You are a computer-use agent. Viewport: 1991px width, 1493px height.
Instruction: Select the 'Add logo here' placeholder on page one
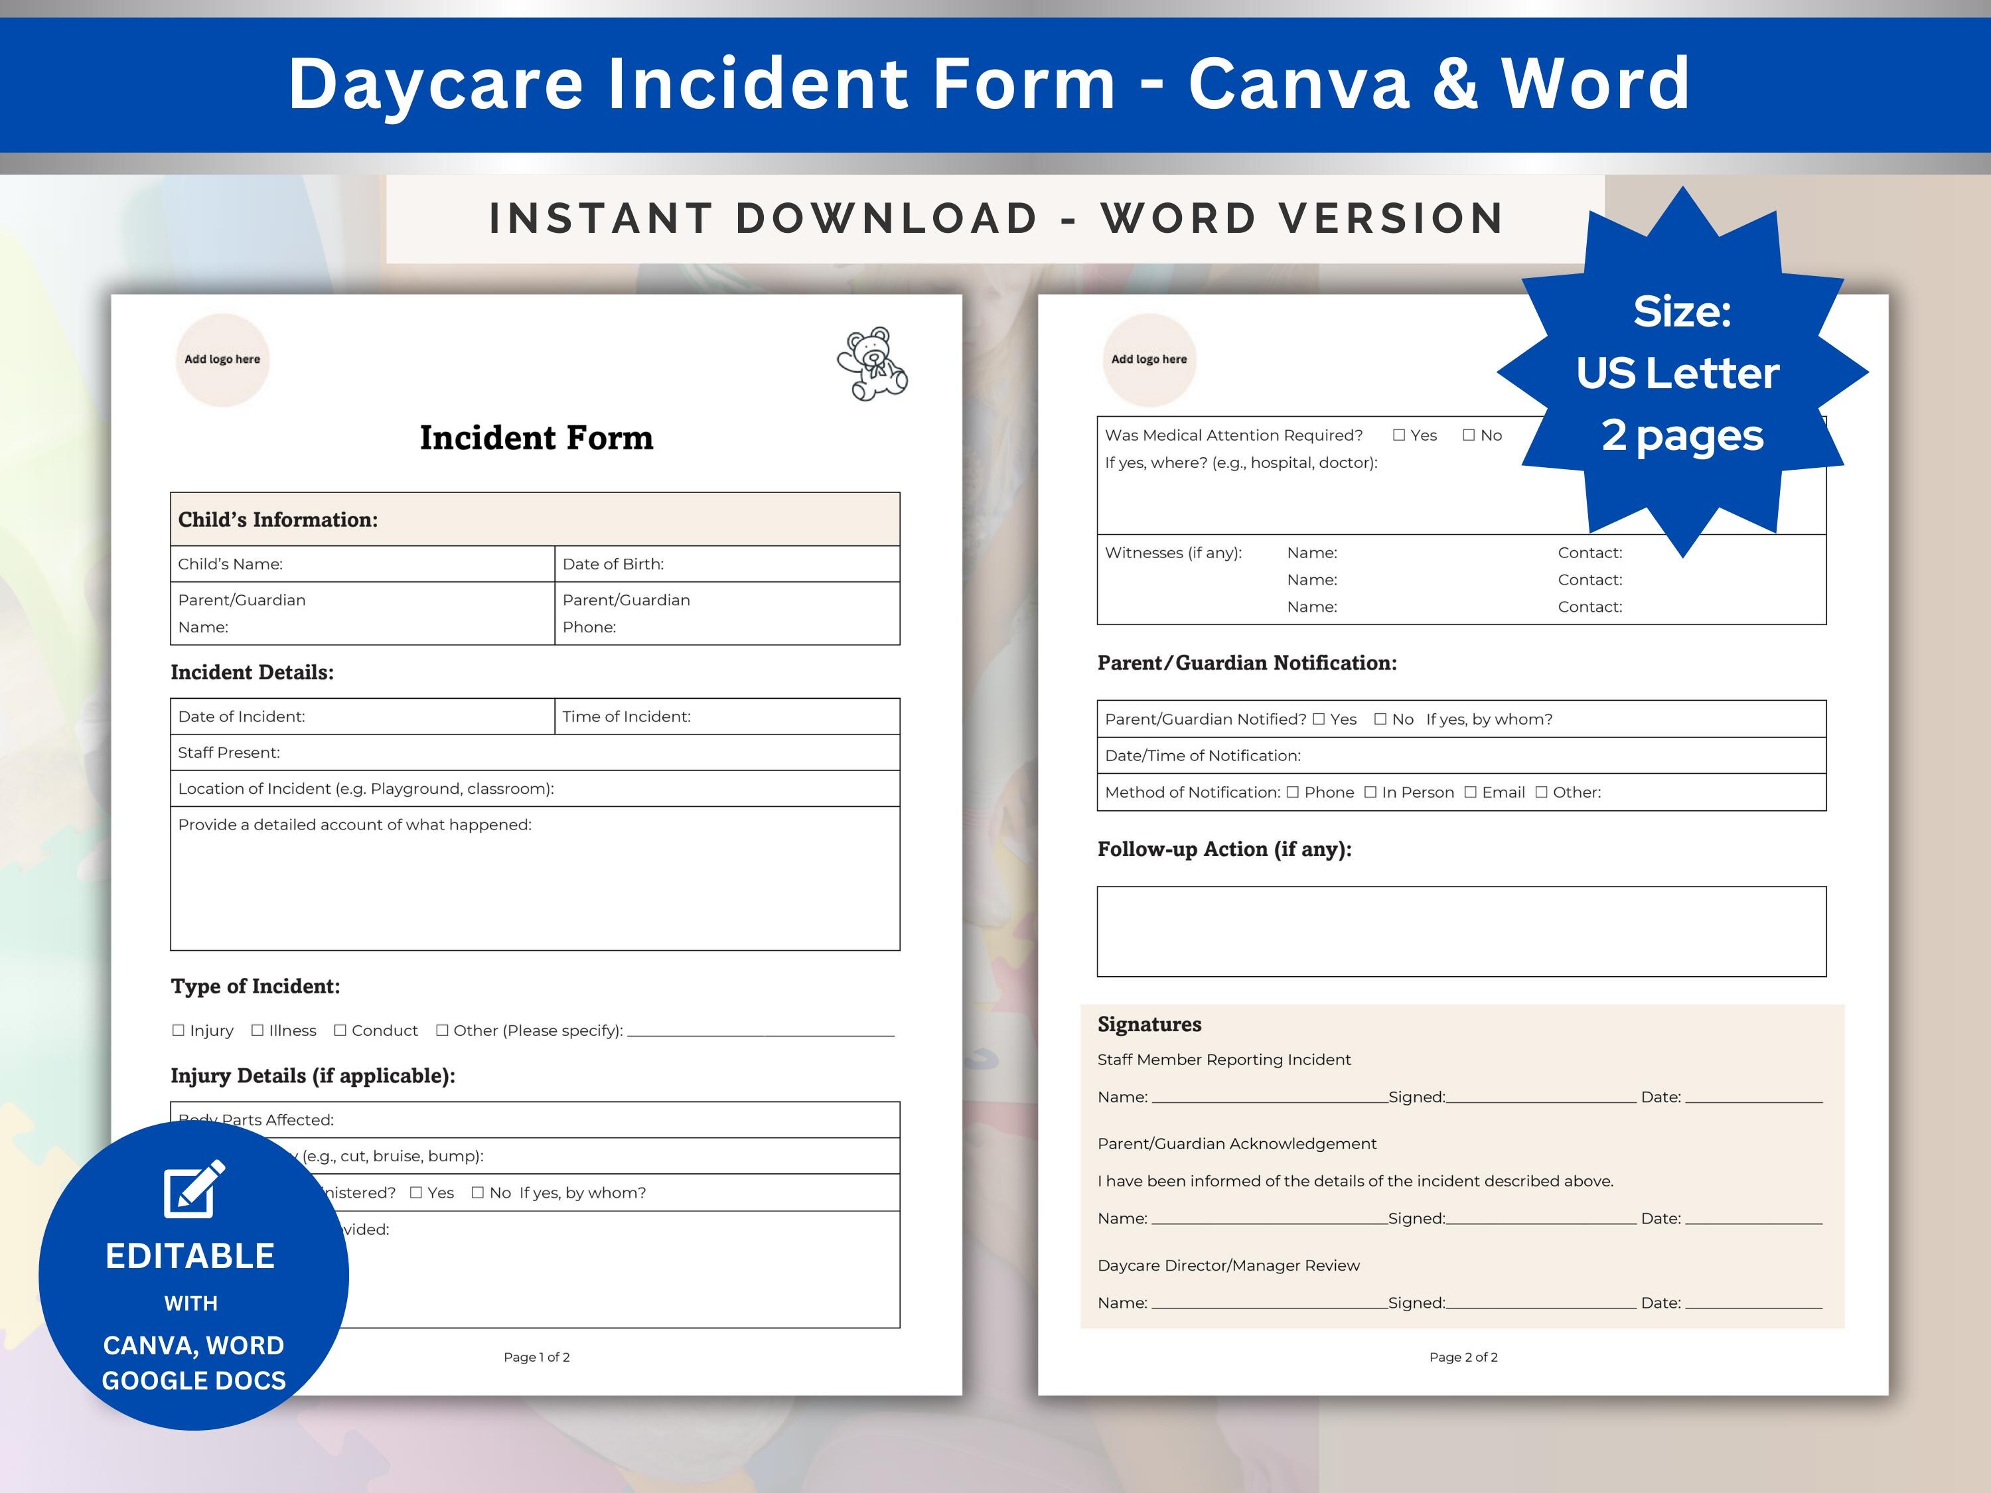[x=223, y=358]
